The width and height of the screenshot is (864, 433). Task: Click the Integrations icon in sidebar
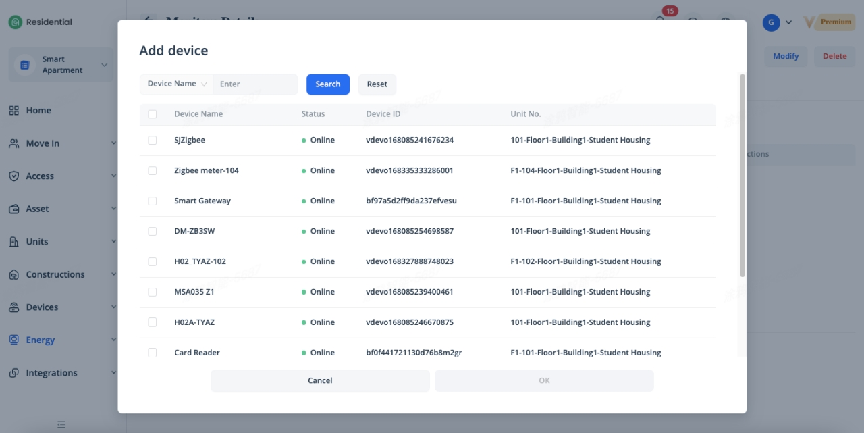pos(14,373)
